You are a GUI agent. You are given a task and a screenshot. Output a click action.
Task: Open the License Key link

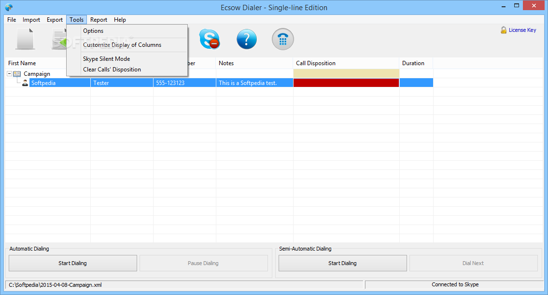click(522, 30)
